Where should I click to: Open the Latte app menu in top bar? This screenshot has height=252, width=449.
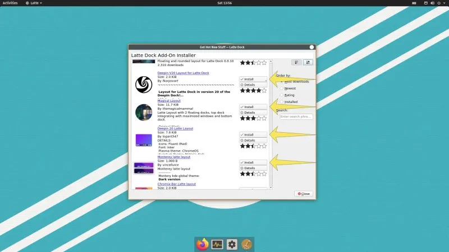pos(35,3)
